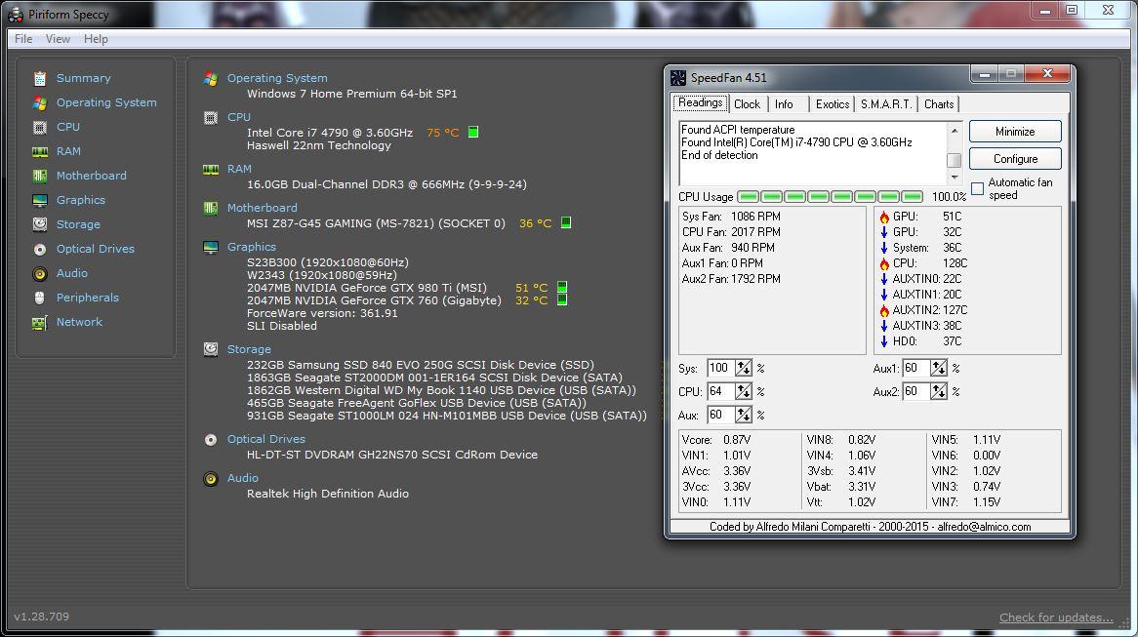Click the flame icon next to CPU 128C
The width and height of the screenshot is (1138, 637).
tap(884, 263)
